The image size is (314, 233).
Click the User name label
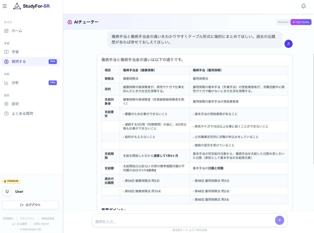click(19, 191)
